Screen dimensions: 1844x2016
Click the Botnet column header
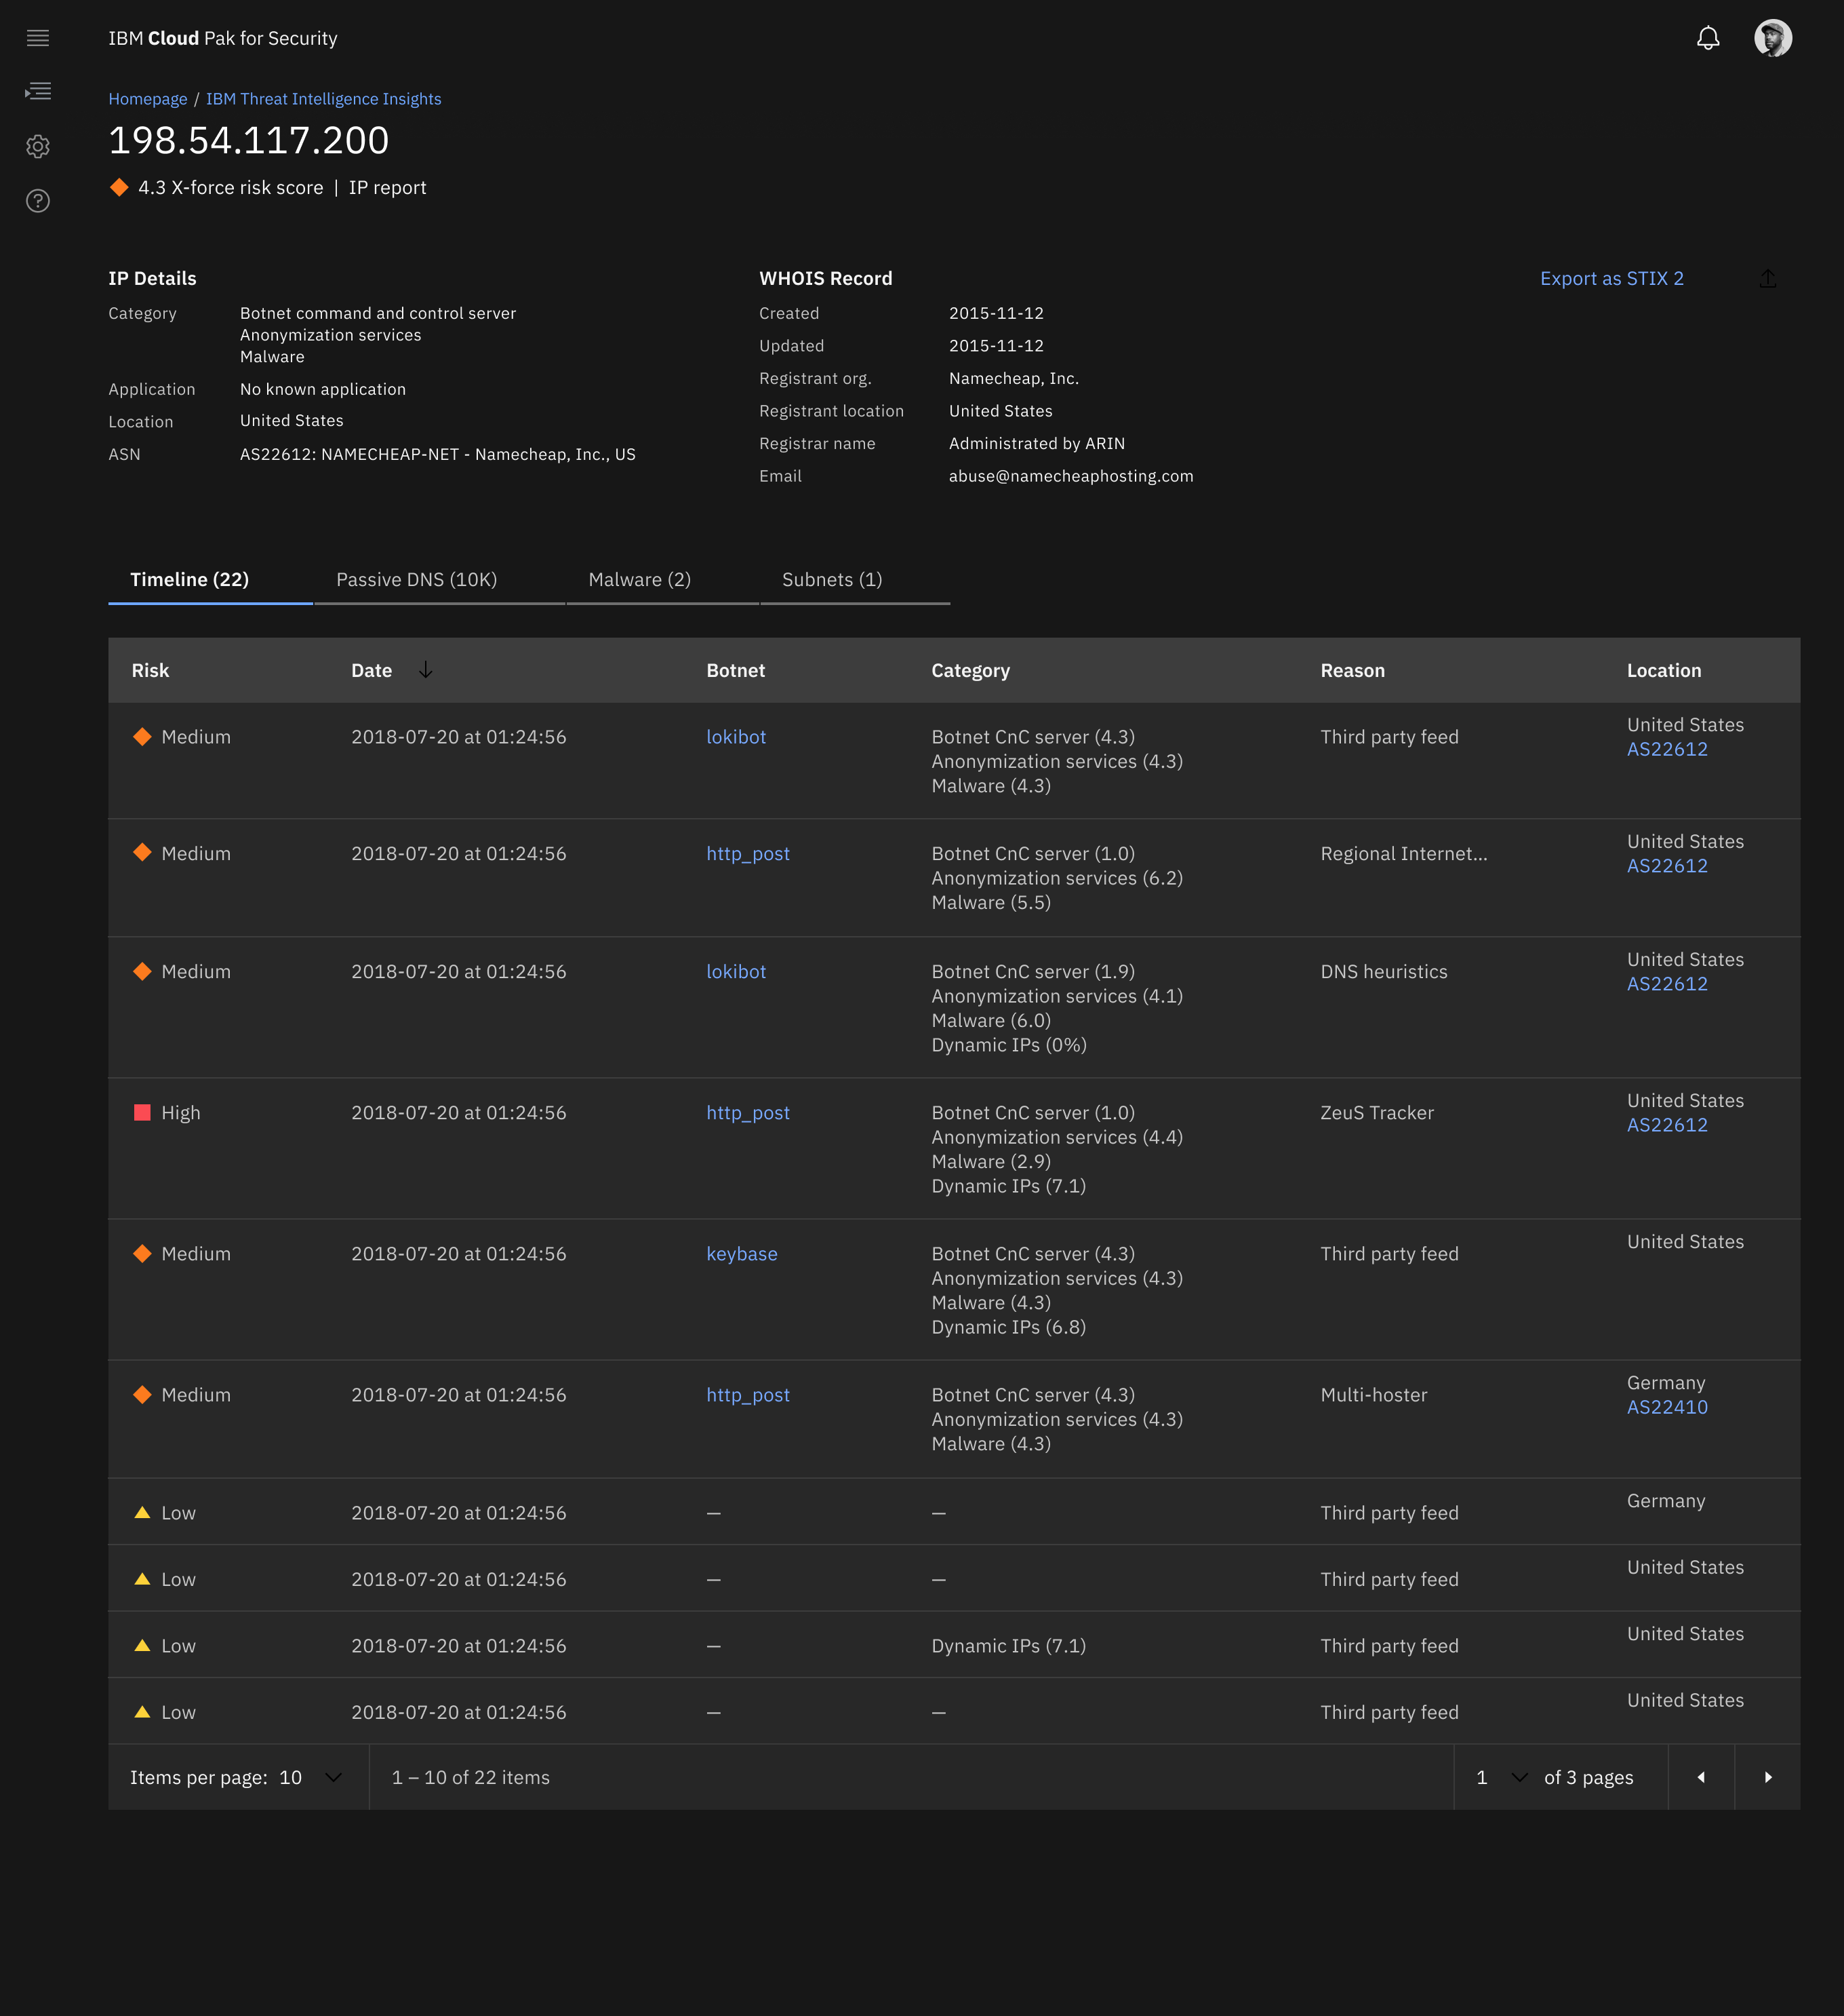(x=736, y=670)
